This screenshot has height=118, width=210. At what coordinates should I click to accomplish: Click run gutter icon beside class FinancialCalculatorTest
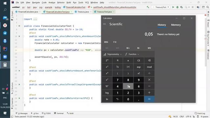19,26
